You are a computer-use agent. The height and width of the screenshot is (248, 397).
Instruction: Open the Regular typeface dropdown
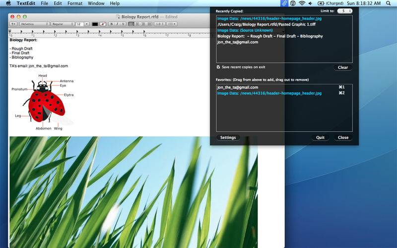[x=63, y=24]
